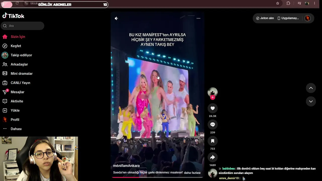Click the compass icon beside Keşfet
The image size is (322, 181).
tap(5, 46)
